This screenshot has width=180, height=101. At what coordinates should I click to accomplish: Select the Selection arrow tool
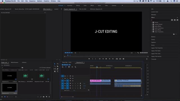tap(55, 64)
